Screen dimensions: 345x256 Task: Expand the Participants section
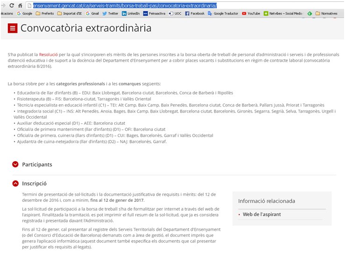click(15, 164)
